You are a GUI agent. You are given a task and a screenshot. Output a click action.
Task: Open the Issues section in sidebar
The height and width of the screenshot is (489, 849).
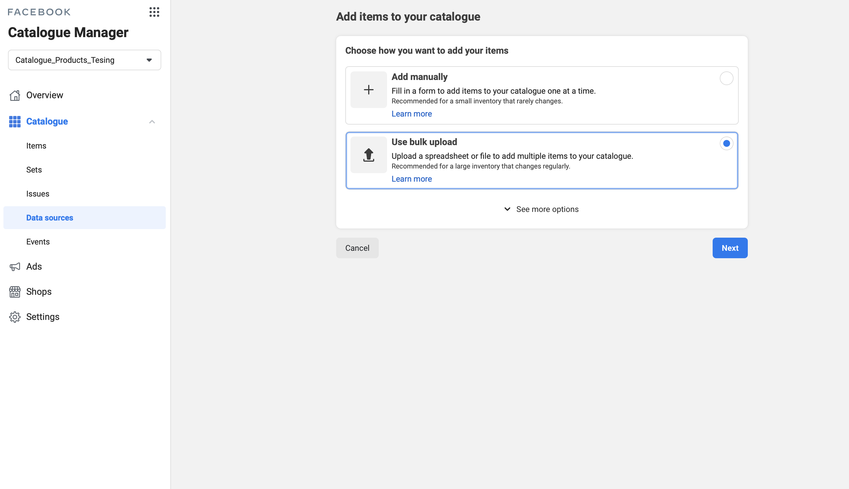click(37, 193)
